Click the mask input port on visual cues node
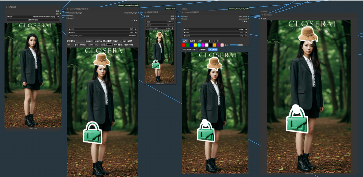The width and height of the screenshot is (363, 177). 182,19
